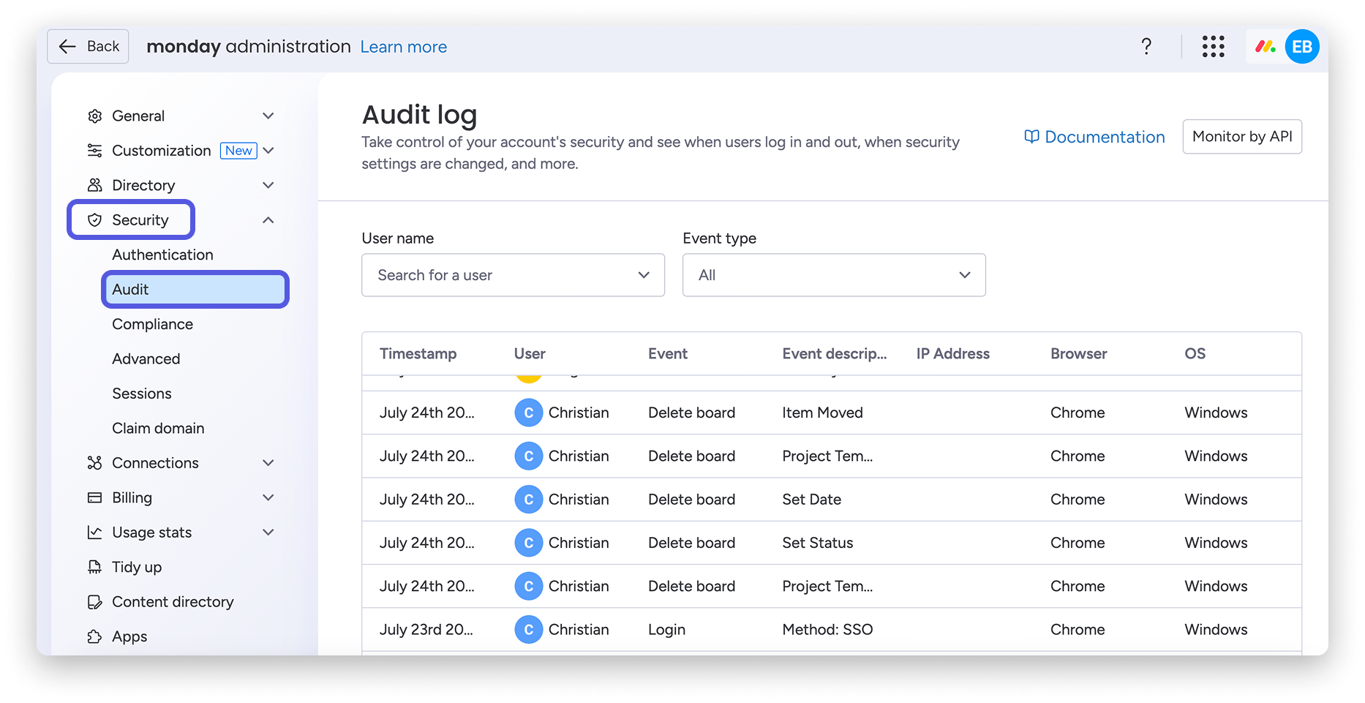Click the Apps puzzle icon
The width and height of the screenshot is (1365, 703).
click(x=95, y=636)
